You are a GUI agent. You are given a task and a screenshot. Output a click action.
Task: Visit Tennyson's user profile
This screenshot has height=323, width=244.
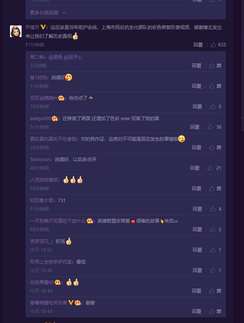pos(40,160)
